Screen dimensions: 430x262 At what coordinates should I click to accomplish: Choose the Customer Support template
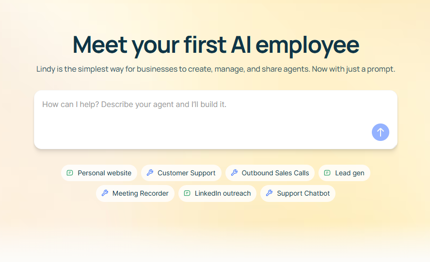point(186,173)
